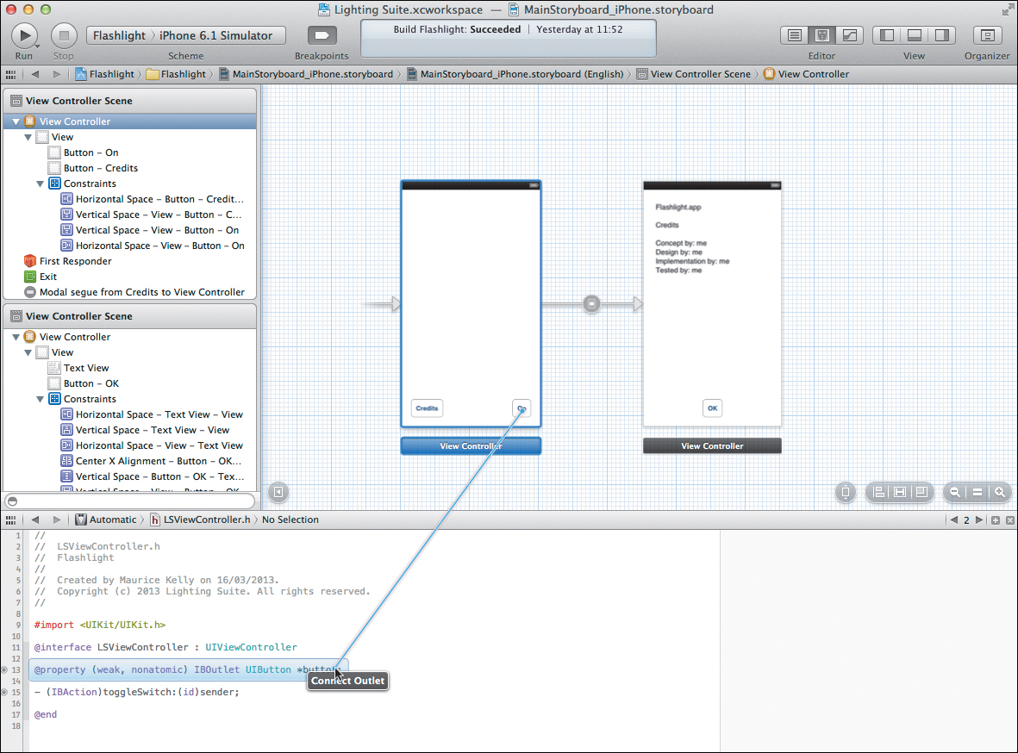Toggle the utilities pane view

tap(941, 35)
